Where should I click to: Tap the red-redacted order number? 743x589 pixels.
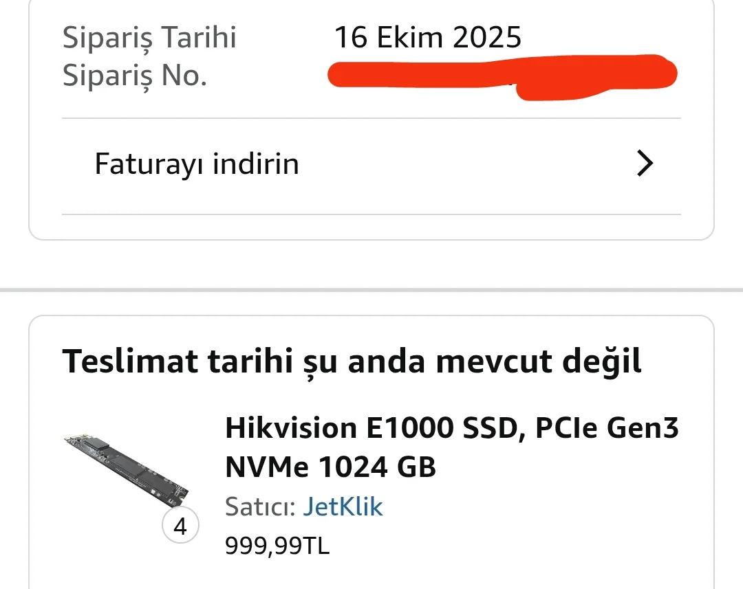coord(502,76)
